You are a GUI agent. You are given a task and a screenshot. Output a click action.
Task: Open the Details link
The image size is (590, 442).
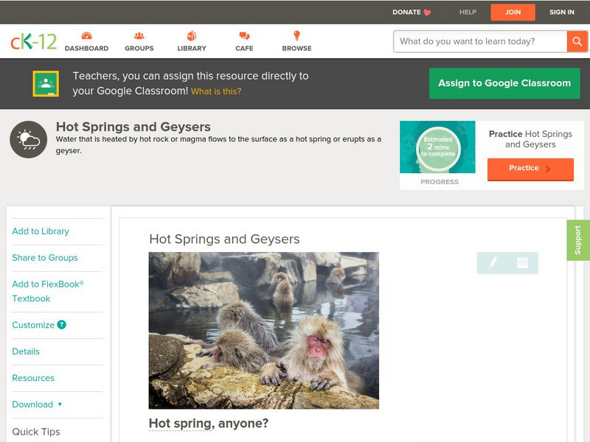(26, 351)
